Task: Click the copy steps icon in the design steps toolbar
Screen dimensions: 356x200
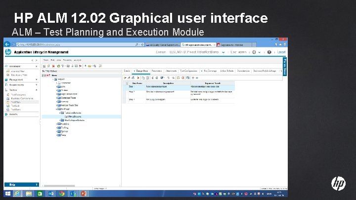Action: click(x=143, y=78)
